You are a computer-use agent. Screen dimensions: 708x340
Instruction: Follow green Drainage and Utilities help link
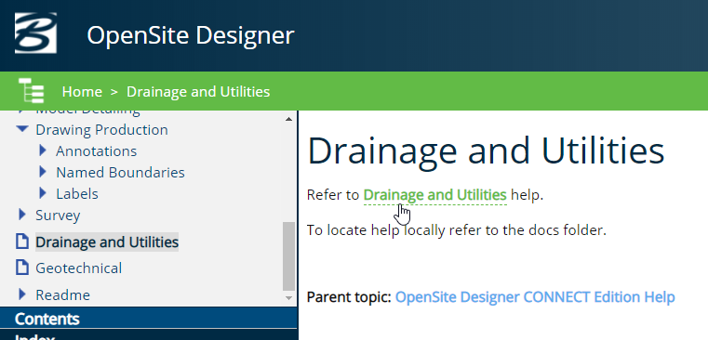click(434, 195)
